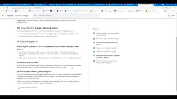Image resolution: width=177 pixels, height=99 pixels.
Task: Open a new tab with the plus icon
Action: 156,5
